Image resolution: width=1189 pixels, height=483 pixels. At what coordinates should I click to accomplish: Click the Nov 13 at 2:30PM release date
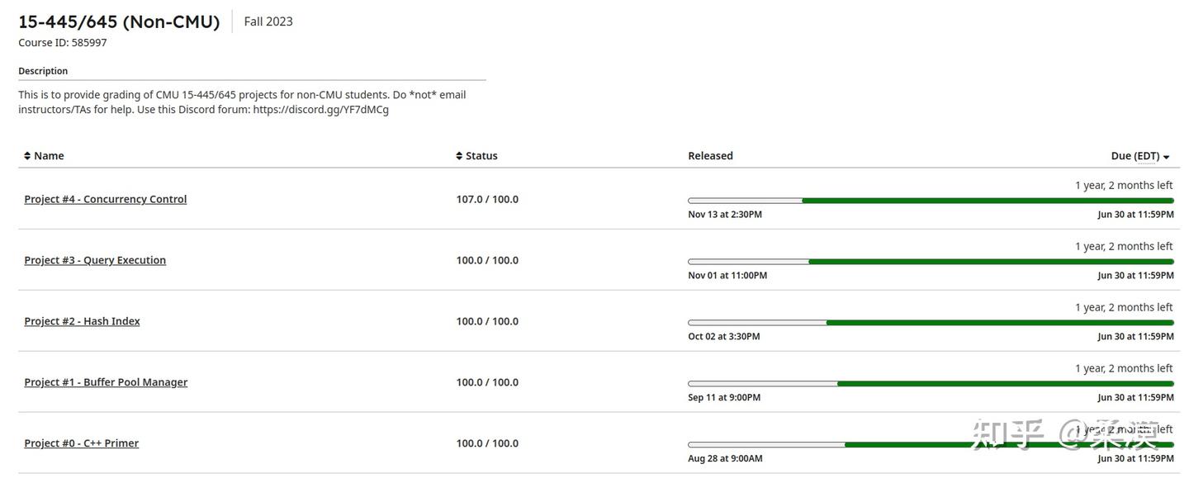[724, 215]
